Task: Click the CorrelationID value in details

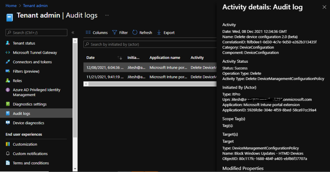Action: click(x=282, y=42)
